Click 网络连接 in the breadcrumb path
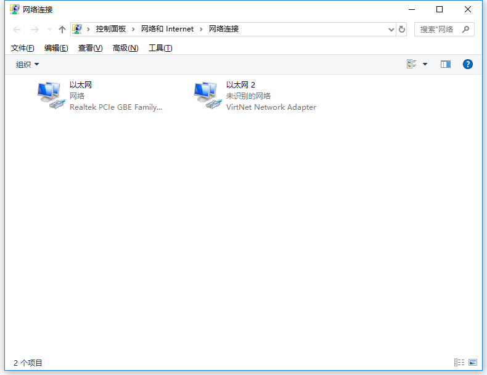This screenshot has width=487, height=375. 224,29
